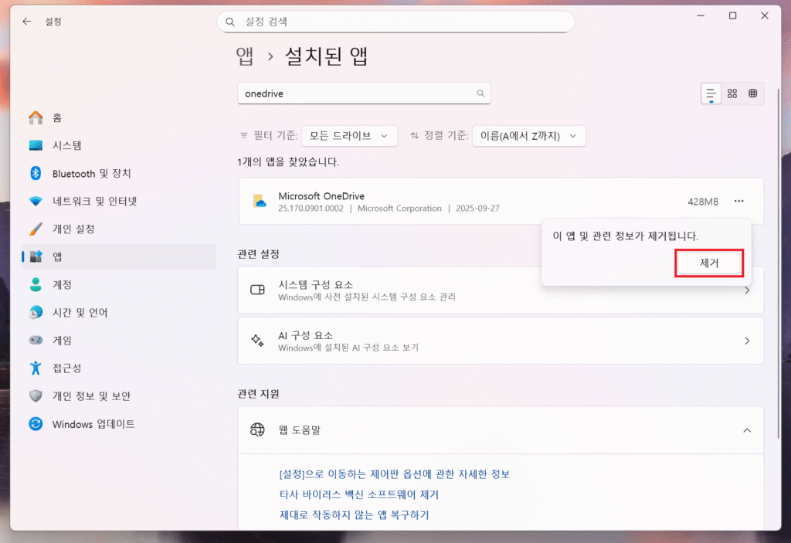Click the onedrive app search field
791x543 pixels.
point(364,93)
